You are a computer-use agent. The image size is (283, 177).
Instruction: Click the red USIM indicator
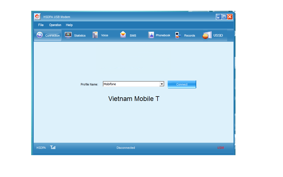[x=221, y=148]
